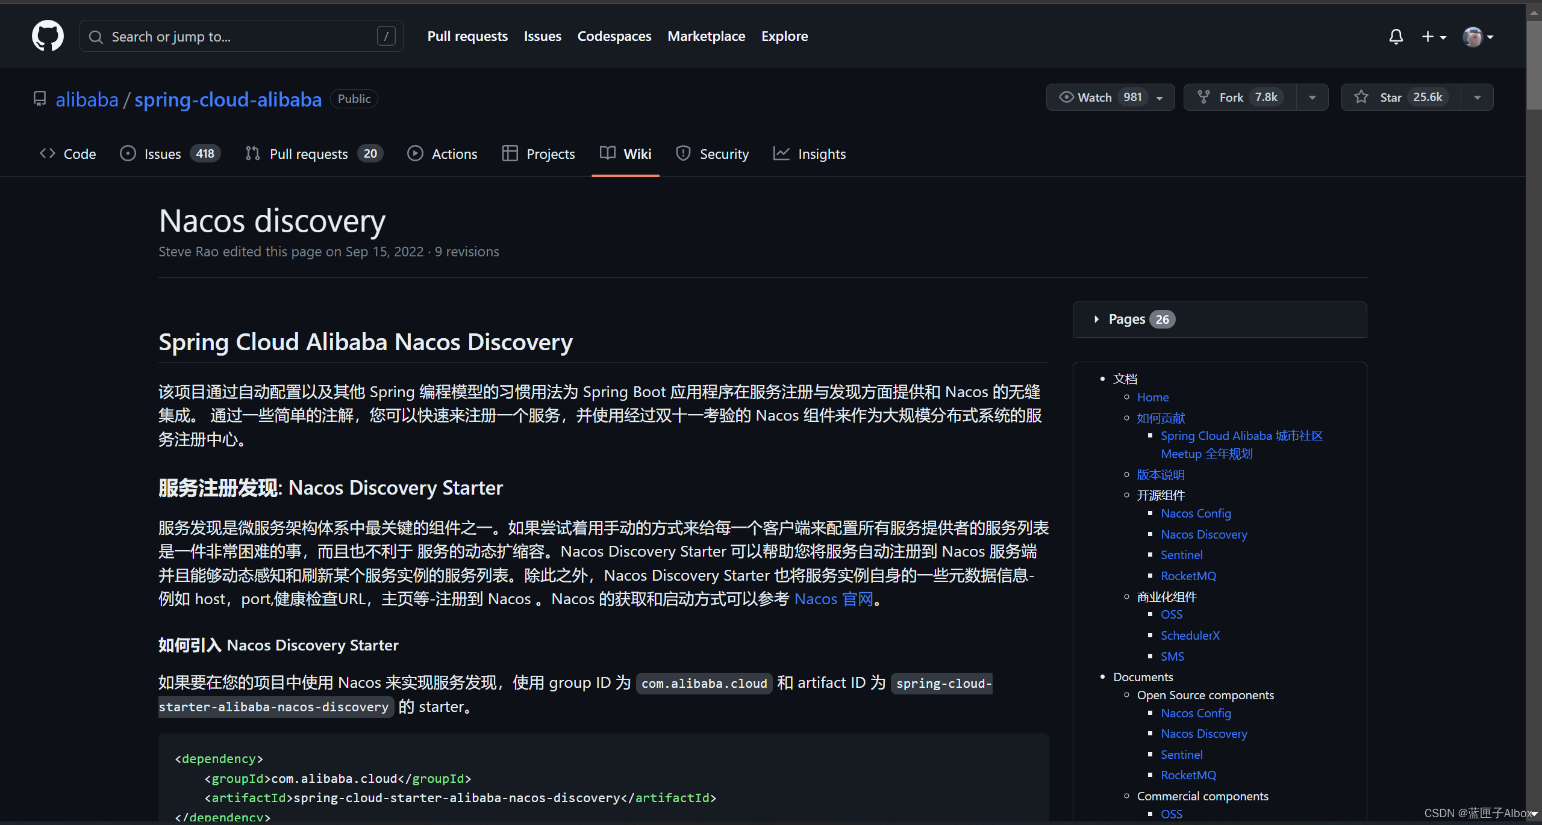
Task: Switch to the Actions tab
Action: tap(442, 154)
